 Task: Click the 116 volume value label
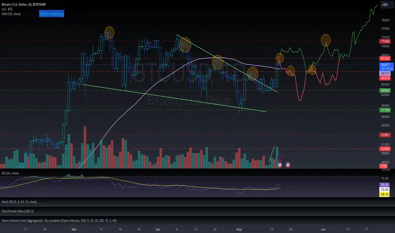384,166
